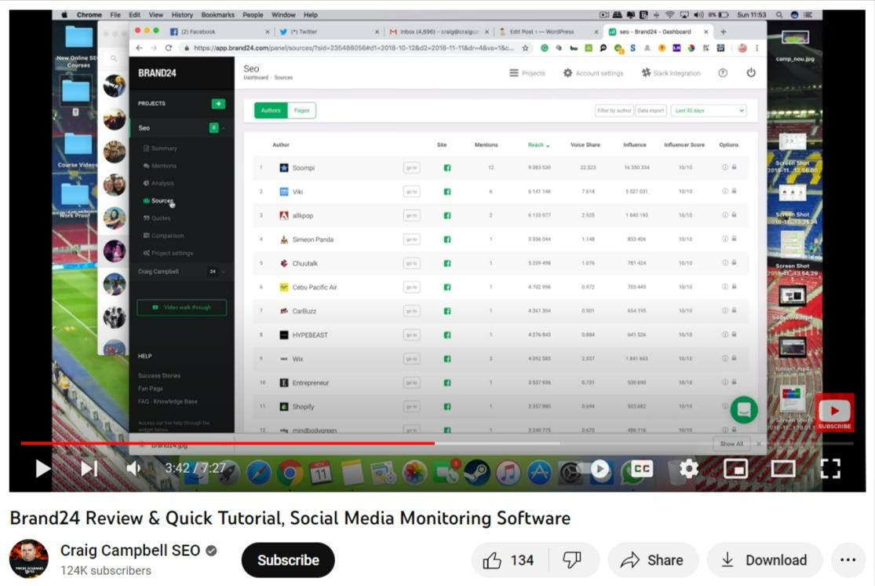
Task: Enter full screen mode
Action: (830, 469)
